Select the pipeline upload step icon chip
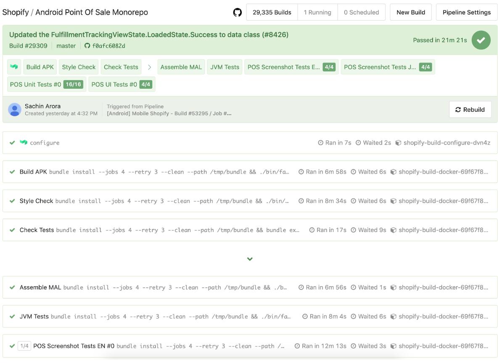The image size is (502, 364). pos(14,67)
